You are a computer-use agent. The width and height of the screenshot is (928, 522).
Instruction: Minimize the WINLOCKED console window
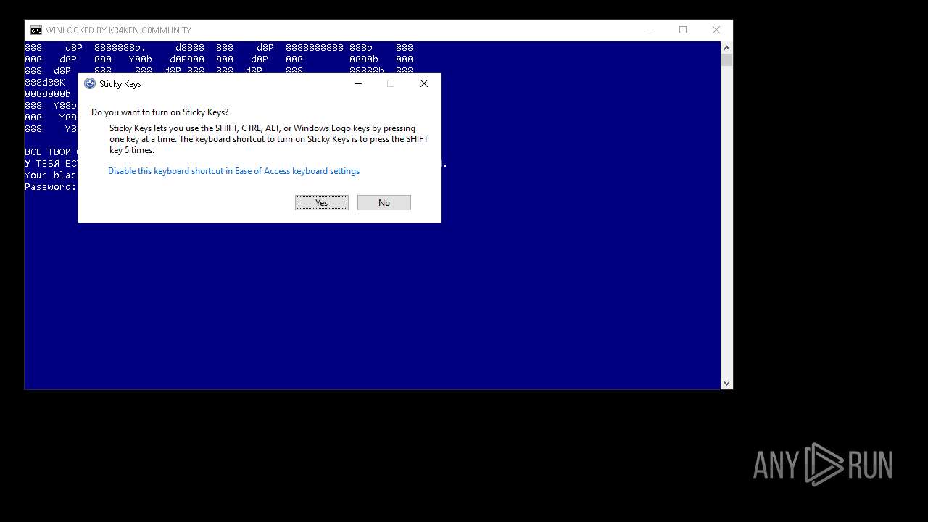(650, 30)
